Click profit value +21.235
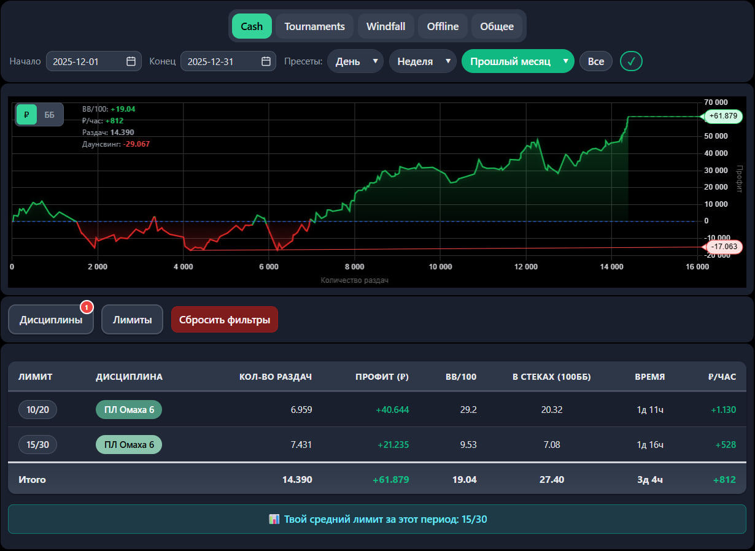This screenshot has height=551, width=755. 393,444
